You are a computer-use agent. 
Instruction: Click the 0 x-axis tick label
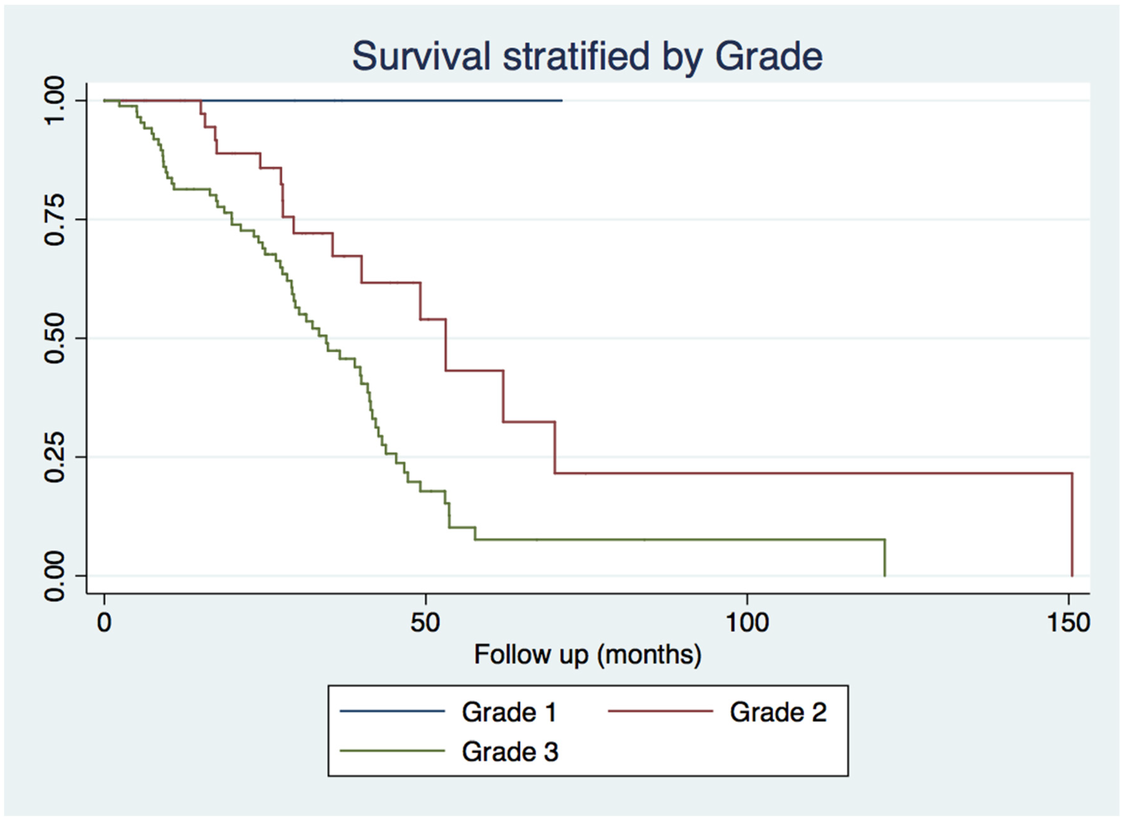(104, 623)
